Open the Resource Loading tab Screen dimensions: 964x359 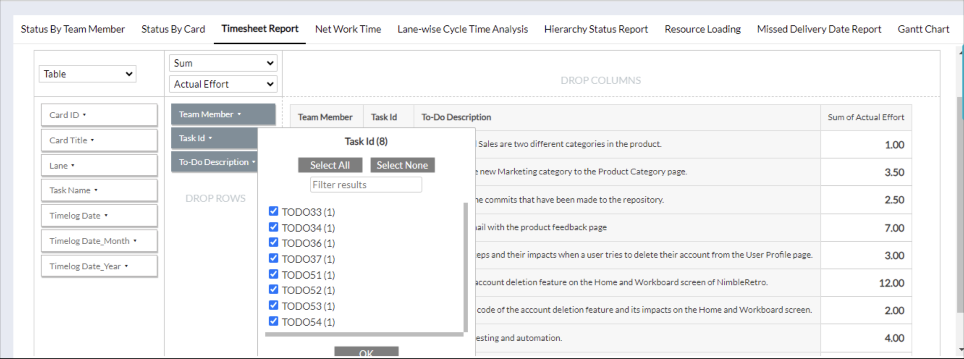(x=702, y=29)
